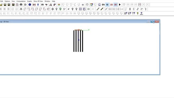This screenshot has height=98, width=174.
Task: Click the first magnifier zoom icon
Action: click(x=57, y=9)
